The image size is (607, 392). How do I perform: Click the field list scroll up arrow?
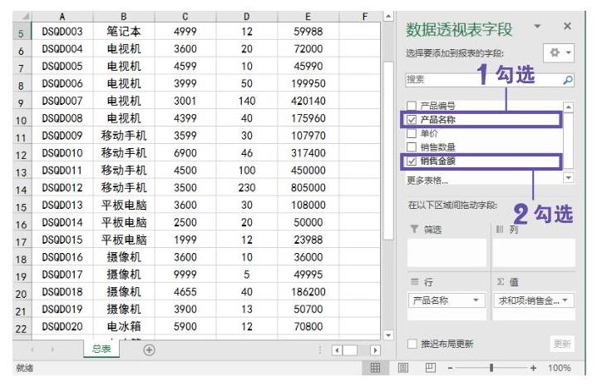pyautogui.click(x=568, y=107)
